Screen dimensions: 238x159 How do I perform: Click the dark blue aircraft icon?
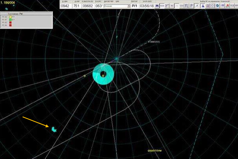coord(203,6)
